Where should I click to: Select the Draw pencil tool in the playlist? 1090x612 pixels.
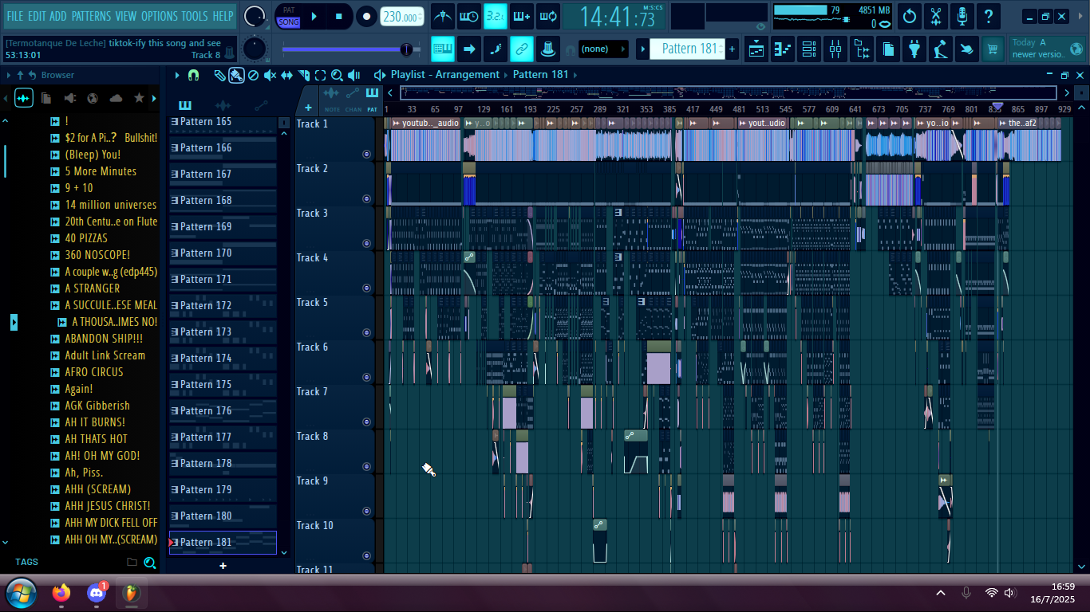[219, 75]
